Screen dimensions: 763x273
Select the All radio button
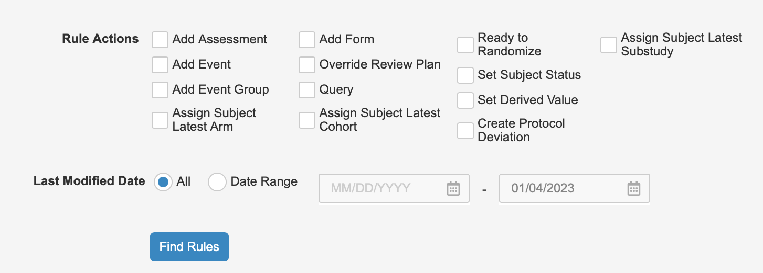[x=163, y=182]
